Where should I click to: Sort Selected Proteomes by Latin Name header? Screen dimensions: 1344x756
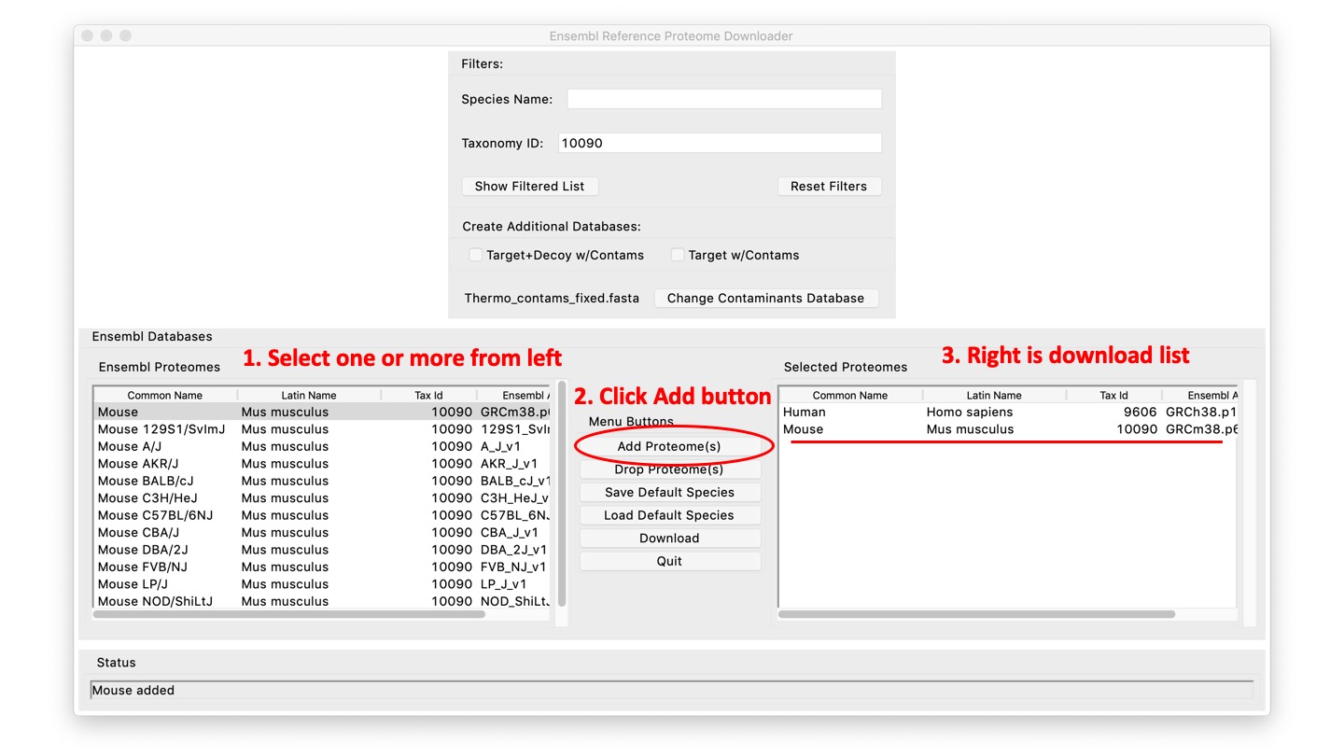click(994, 395)
